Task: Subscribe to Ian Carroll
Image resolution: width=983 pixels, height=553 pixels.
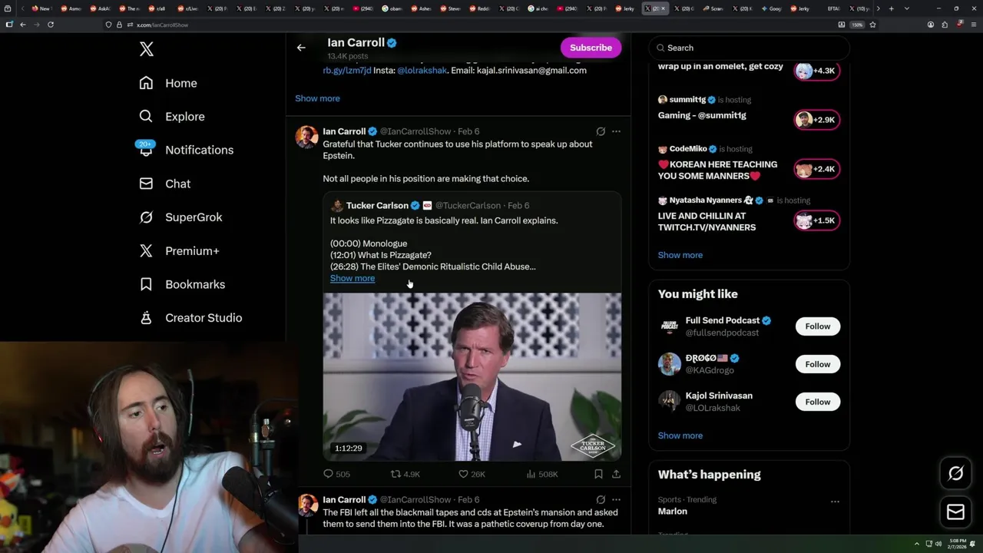Action: [x=591, y=48]
